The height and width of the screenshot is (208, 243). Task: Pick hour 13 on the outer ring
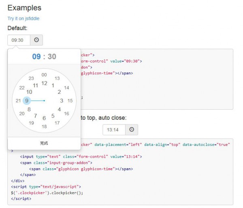click(x=57, y=78)
